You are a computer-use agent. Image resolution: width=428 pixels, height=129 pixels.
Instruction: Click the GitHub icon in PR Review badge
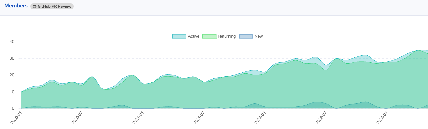click(34, 6)
